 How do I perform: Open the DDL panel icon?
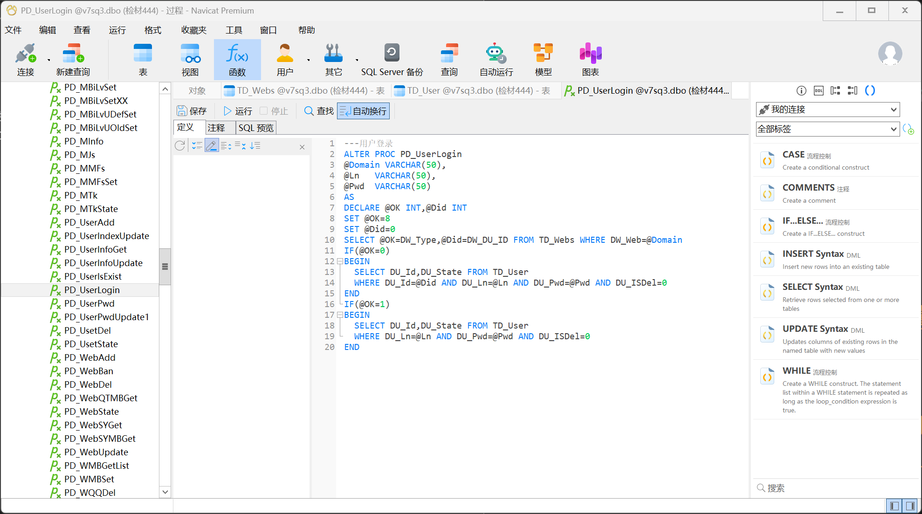tap(819, 90)
